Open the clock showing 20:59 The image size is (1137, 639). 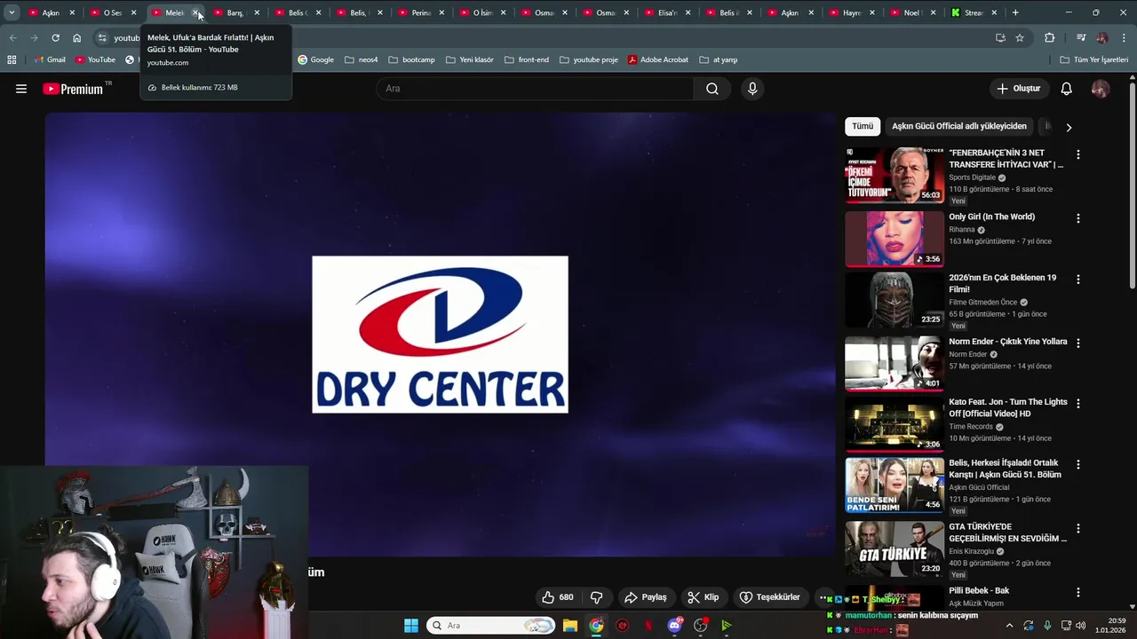pyautogui.click(x=1110, y=626)
